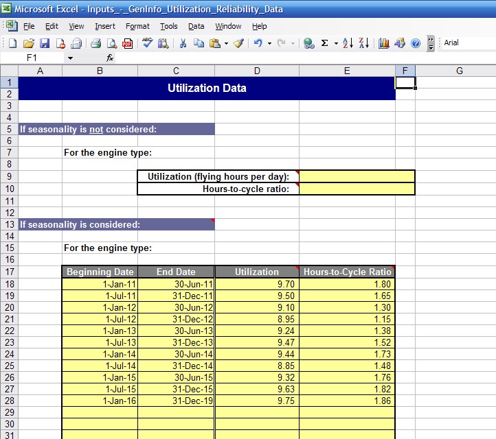
Task: Open the Name Box dropdown arrow
Action: pyautogui.click(x=70, y=58)
